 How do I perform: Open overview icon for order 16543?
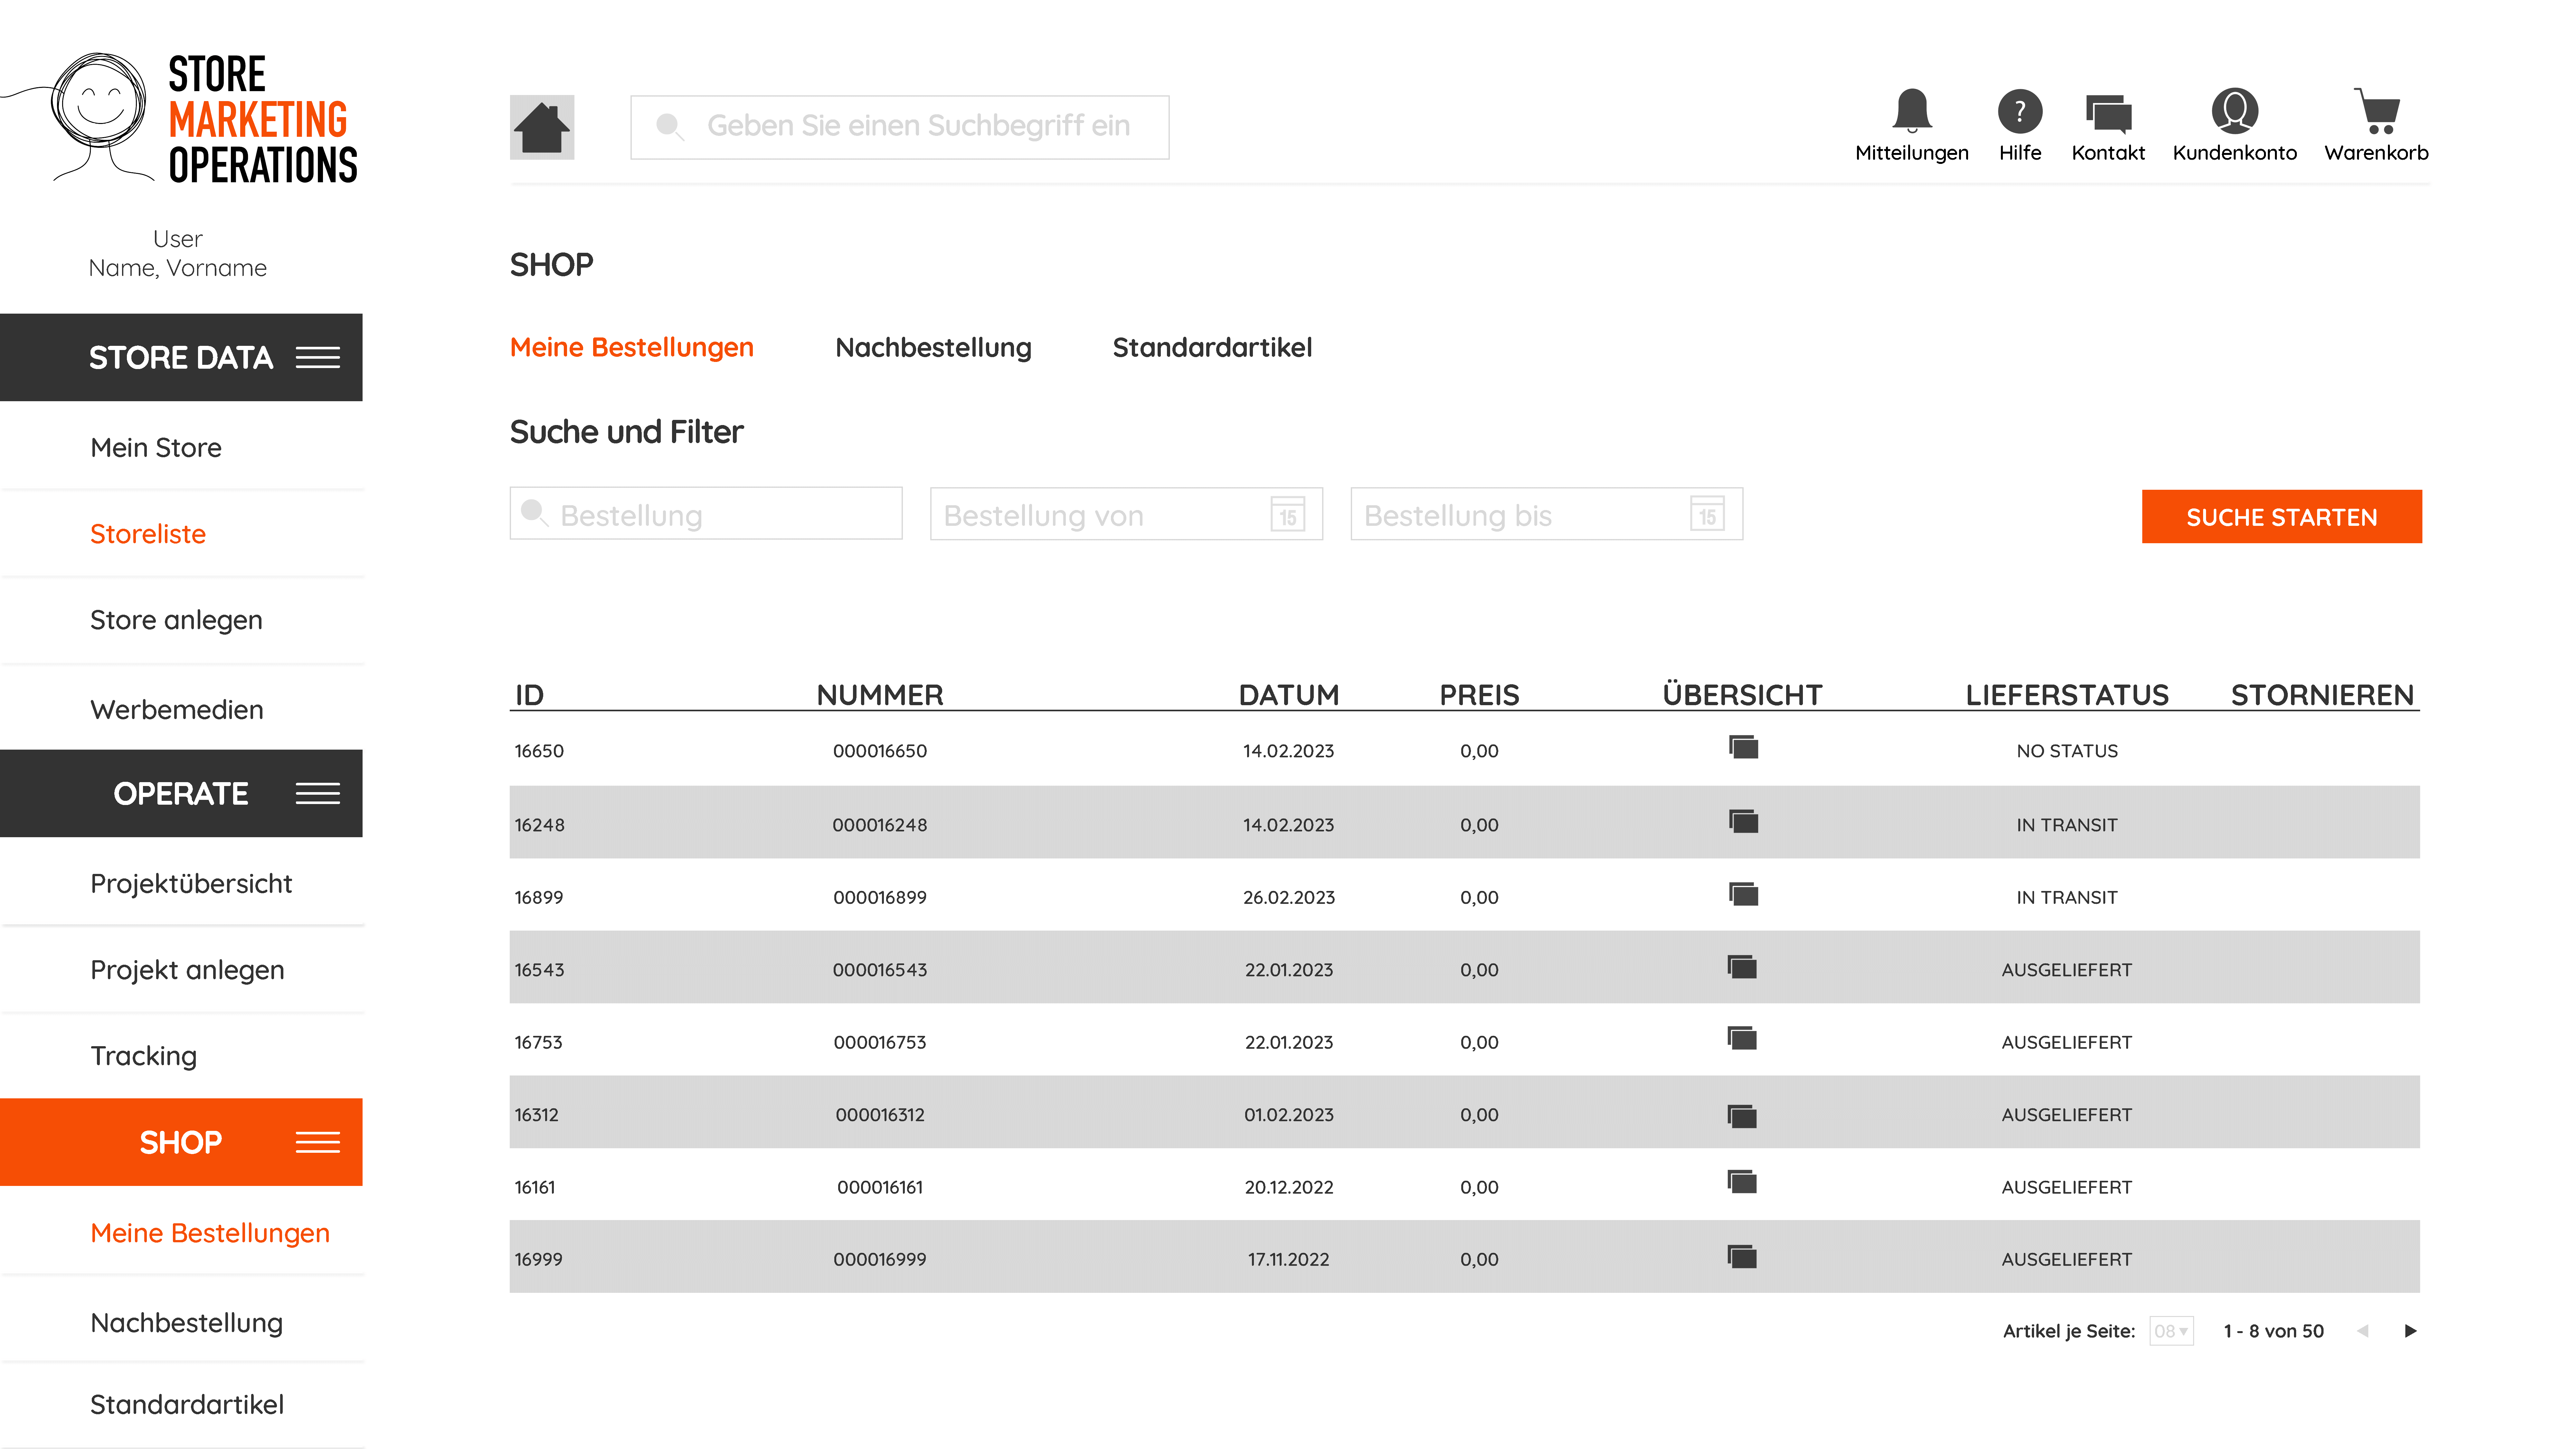[1742, 967]
